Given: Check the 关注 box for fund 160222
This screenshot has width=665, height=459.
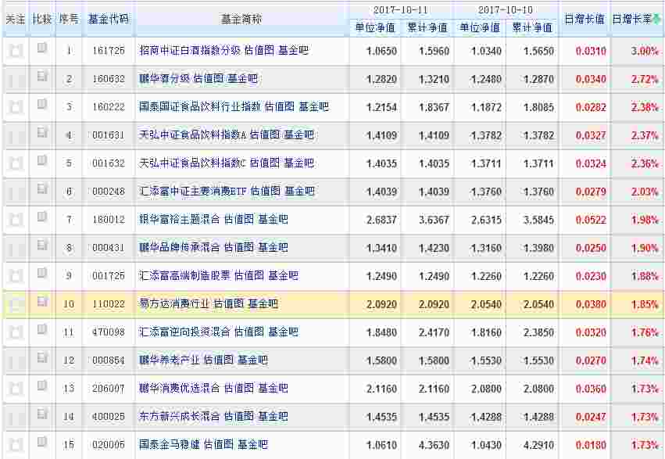Looking at the screenshot, I should pos(15,107).
